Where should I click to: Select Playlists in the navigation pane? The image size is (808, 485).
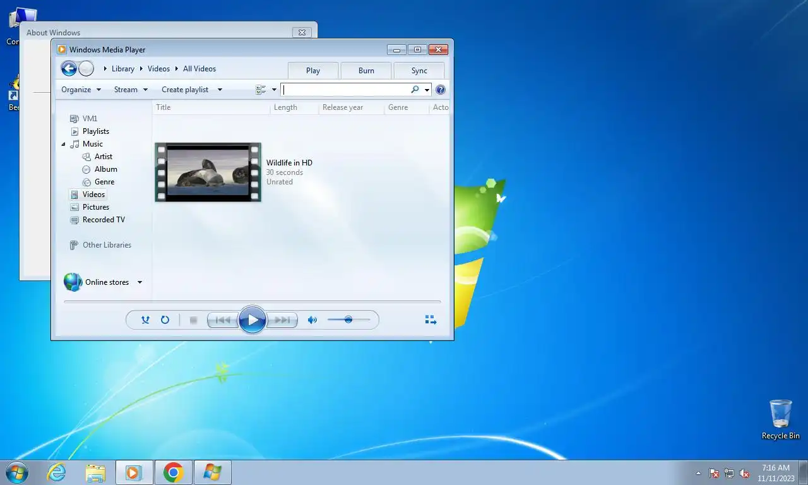pos(96,131)
